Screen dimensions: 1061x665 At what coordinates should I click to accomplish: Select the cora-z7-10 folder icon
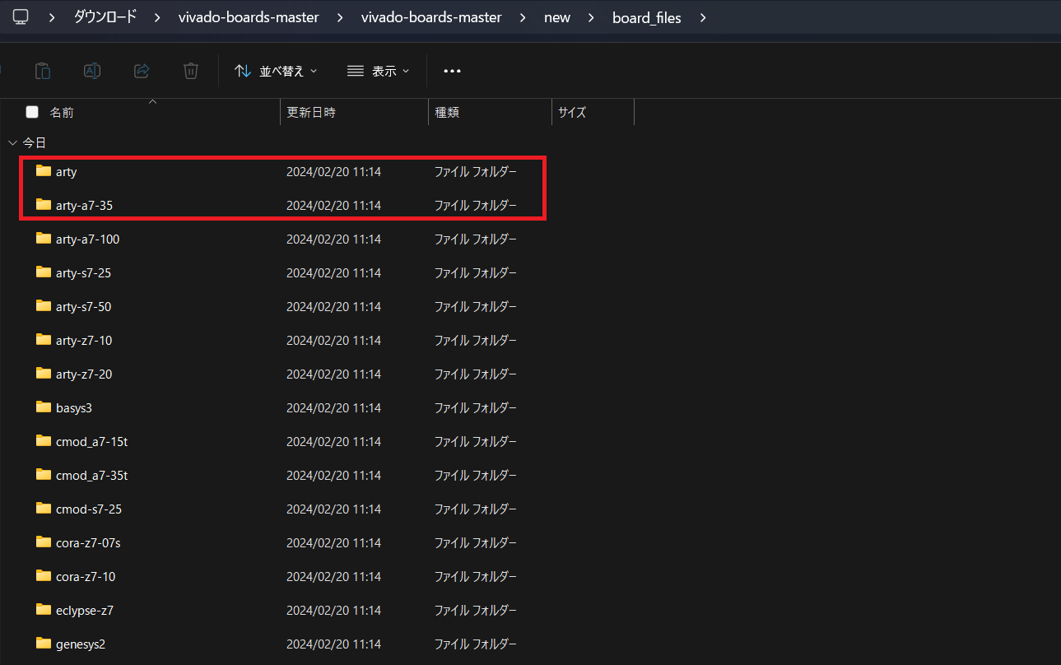tap(44, 576)
